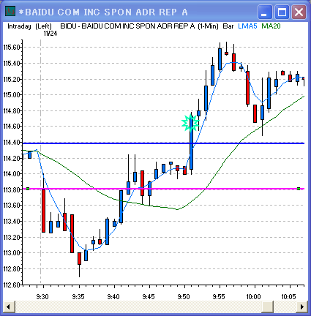Select the green handle on the left of the magenta line
The width and height of the screenshot is (311, 316).
click(x=28, y=189)
